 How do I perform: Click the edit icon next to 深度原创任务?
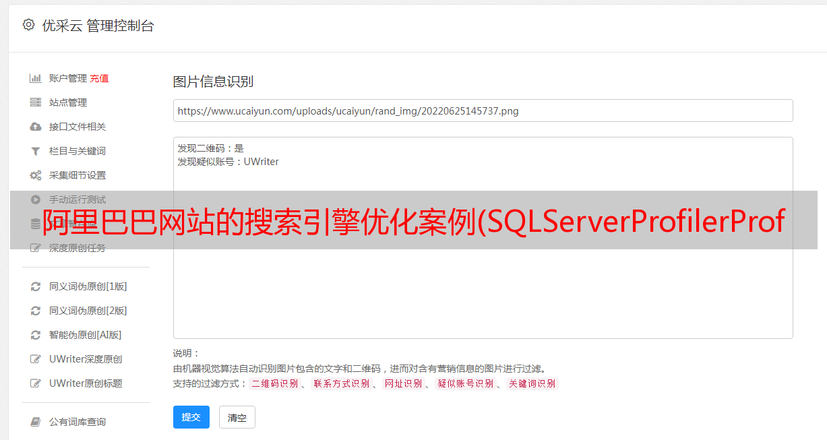(x=36, y=248)
